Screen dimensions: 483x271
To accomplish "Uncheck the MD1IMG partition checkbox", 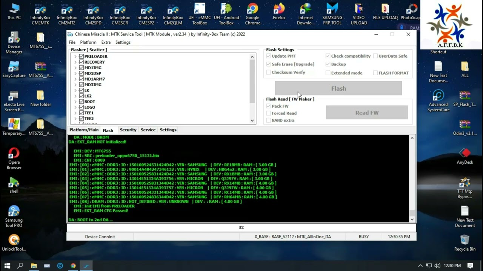I will point(81,68).
